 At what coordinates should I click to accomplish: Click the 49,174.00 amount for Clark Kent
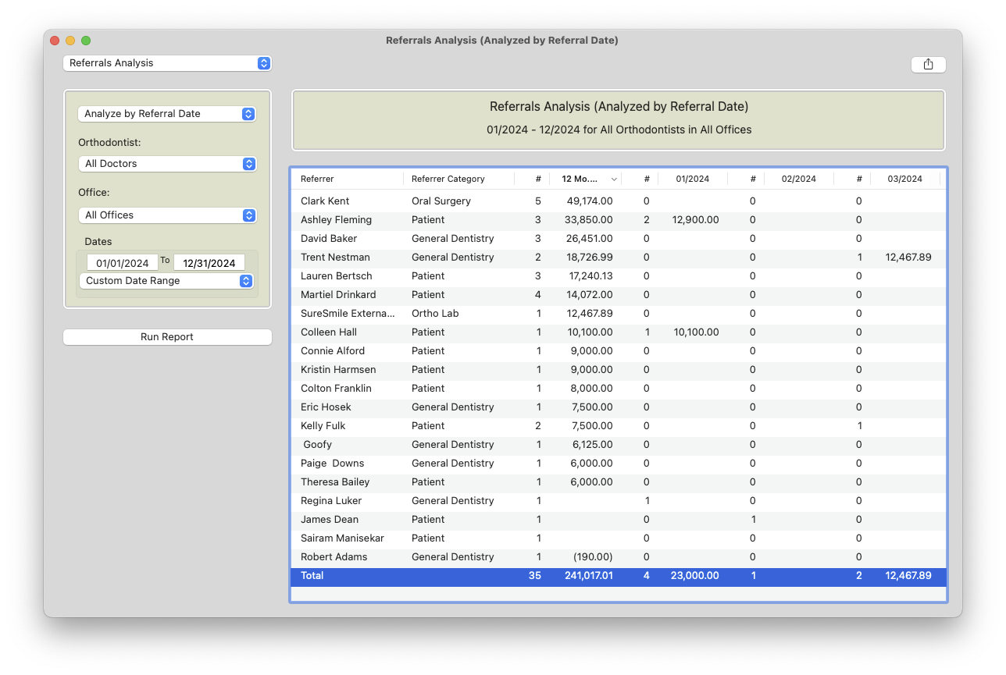pos(590,201)
